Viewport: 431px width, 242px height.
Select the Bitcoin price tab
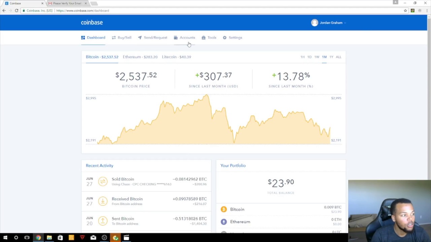[102, 57]
